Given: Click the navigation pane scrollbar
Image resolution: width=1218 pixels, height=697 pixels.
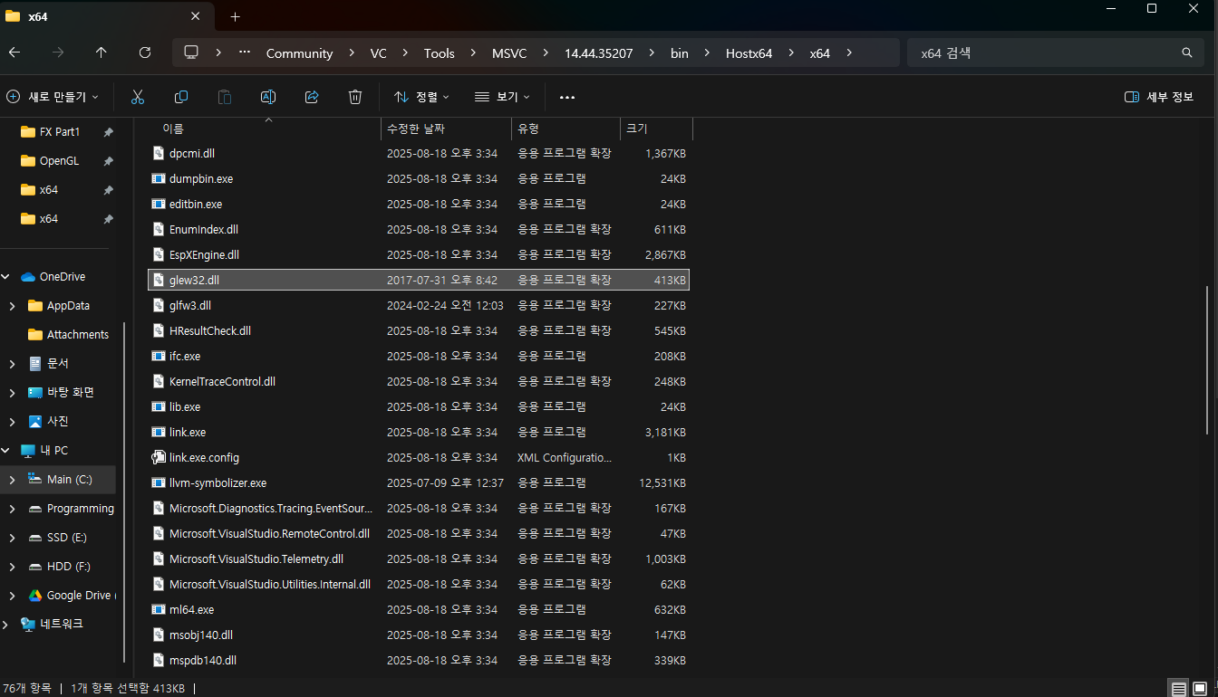Looking at the screenshot, I should click(125, 493).
